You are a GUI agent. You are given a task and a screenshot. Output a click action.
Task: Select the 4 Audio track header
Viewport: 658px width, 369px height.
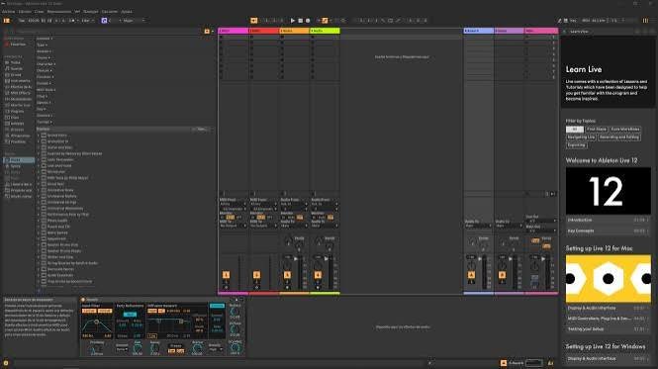coord(325,31)
